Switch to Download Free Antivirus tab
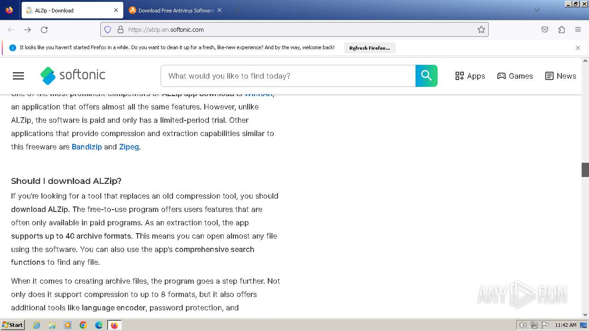The width and height of the screenshot is (589, 331). click(176, 10)
